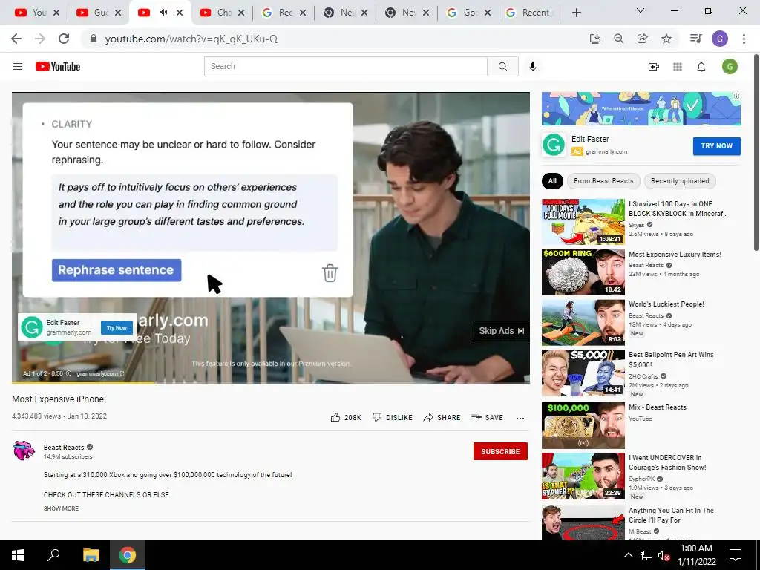The width and height of the screenshot is (760, 570).
Task: Switch to the 'Cha' YouTube tab
Action: [221, 13]
